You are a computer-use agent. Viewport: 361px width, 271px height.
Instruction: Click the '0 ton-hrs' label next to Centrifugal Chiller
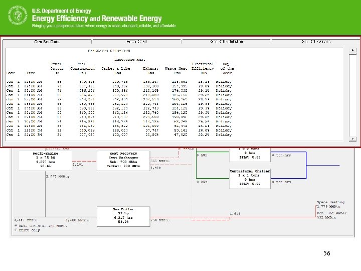(x=281, y=182)
